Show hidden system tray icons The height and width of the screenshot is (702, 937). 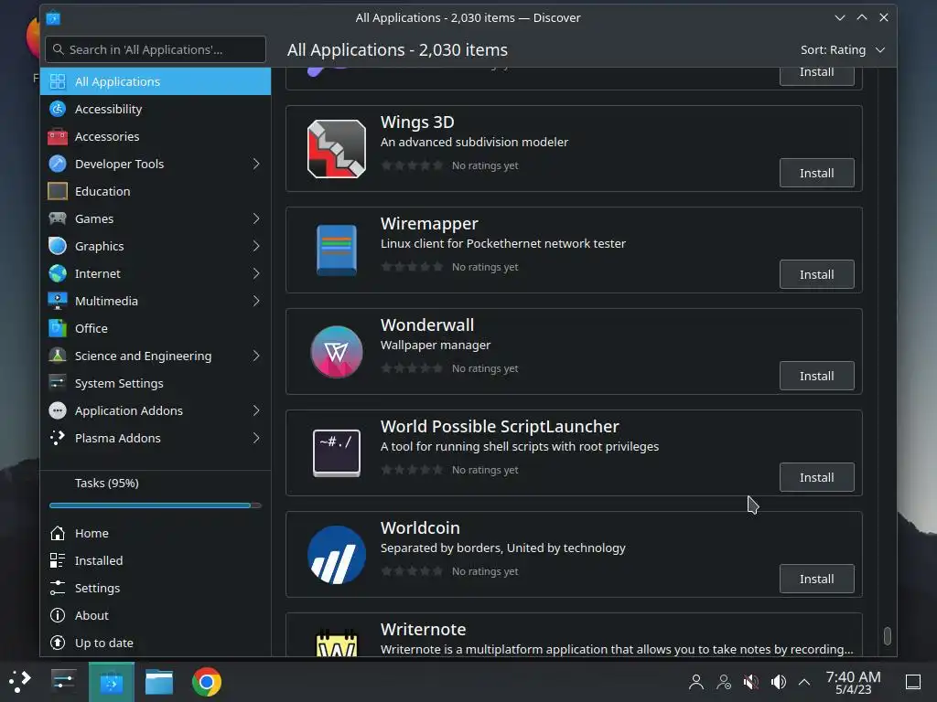click(804, 682)
